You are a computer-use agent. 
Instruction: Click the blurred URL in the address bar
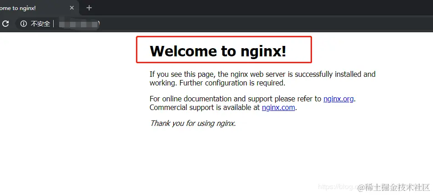pos(79,24)
